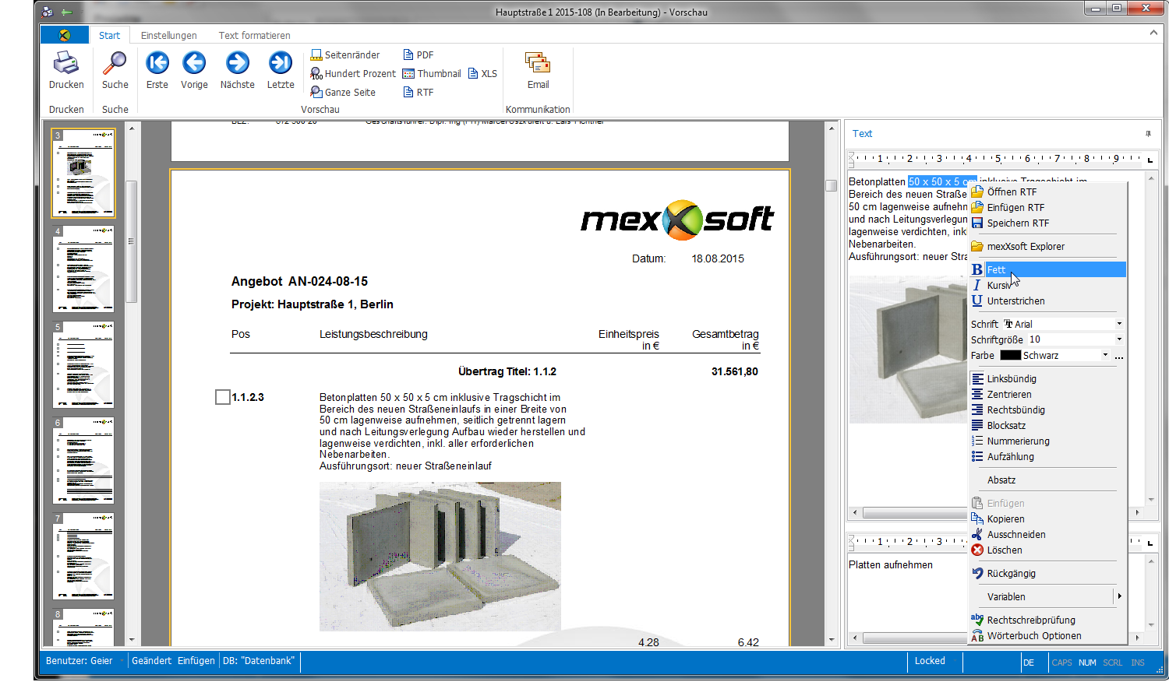Expand the Variablen submenu
1169x696 pixels.
point(1047,597)
